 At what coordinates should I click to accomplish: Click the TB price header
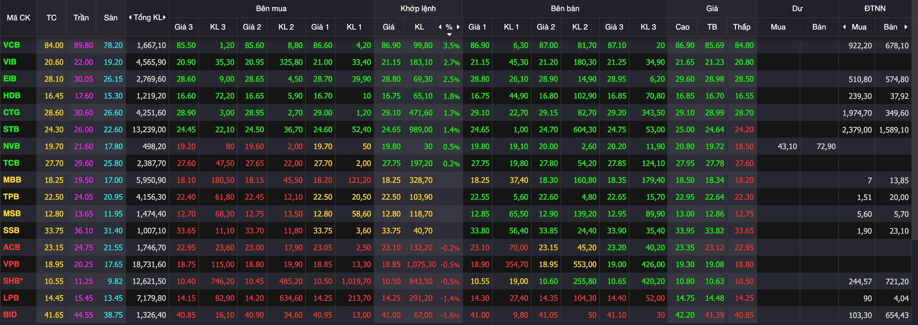(x=712, y=27)
